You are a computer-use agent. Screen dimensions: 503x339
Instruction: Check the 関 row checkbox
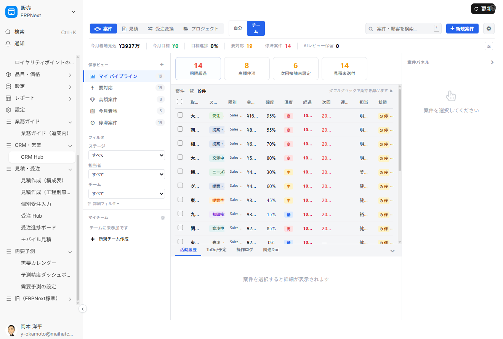(180, 228)
